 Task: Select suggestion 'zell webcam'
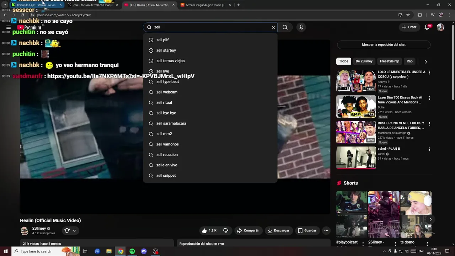210,92
